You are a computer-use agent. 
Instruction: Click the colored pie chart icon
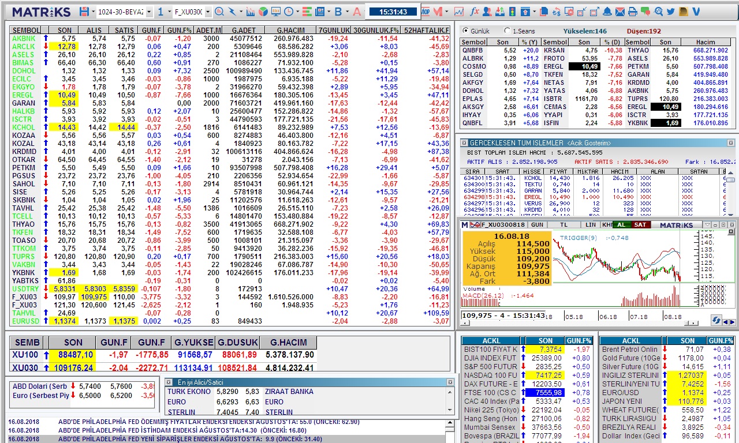263,12
